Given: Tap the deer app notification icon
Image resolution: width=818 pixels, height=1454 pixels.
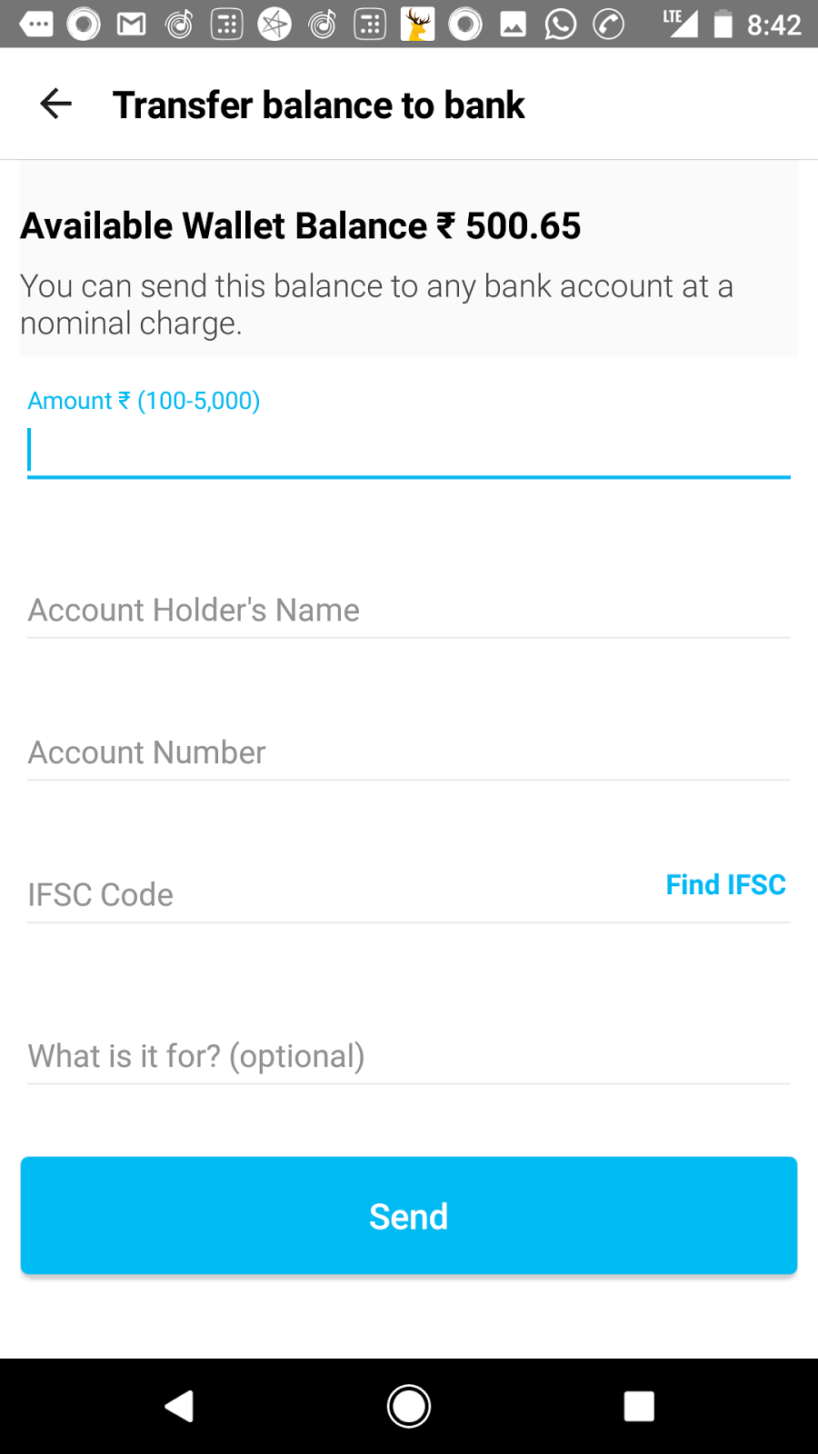Looking at the screenshot, I should [x=417, y=25].
